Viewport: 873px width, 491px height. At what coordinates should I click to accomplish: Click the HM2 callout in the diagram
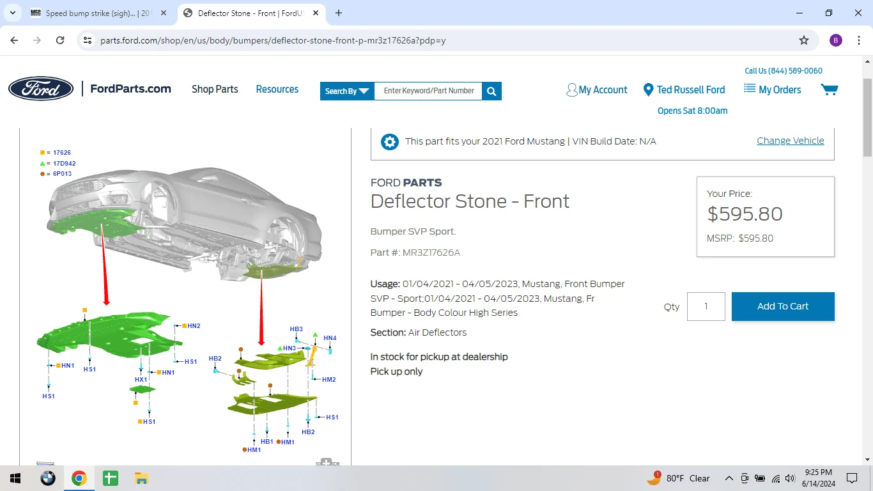click(x=328, y=380)
